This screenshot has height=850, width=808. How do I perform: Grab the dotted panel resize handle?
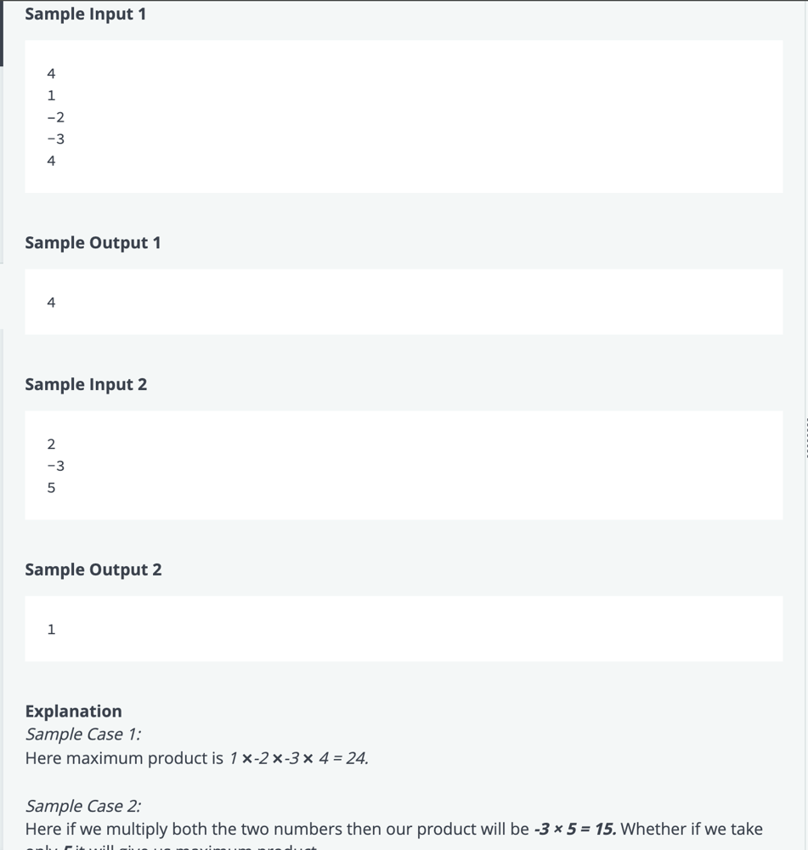(x=806, y=438)
